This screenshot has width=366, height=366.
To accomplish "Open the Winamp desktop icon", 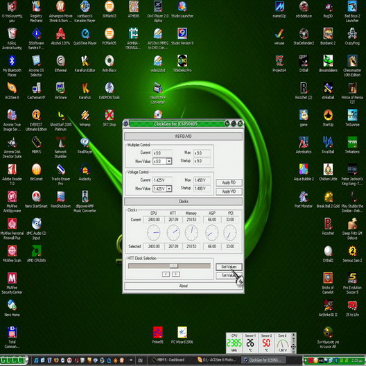I will pos(85,118).
